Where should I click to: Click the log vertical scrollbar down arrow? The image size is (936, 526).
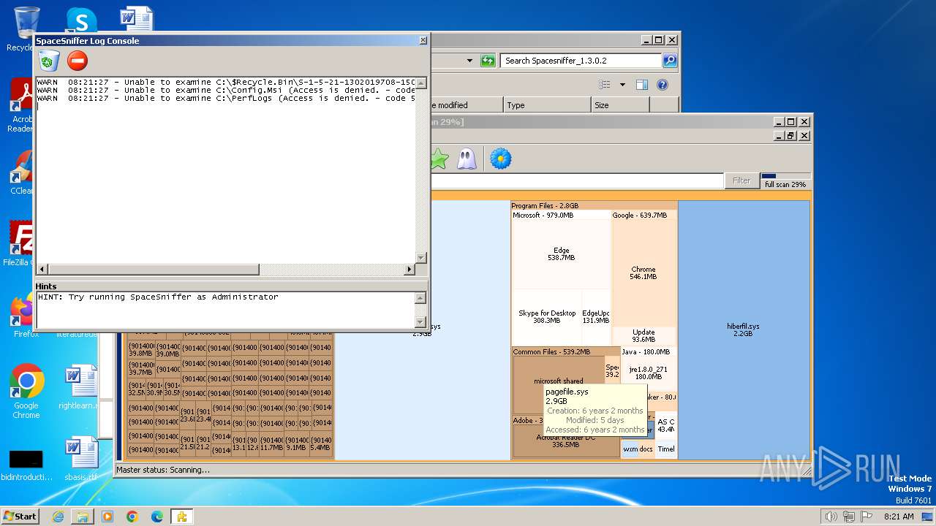point(420,258)
